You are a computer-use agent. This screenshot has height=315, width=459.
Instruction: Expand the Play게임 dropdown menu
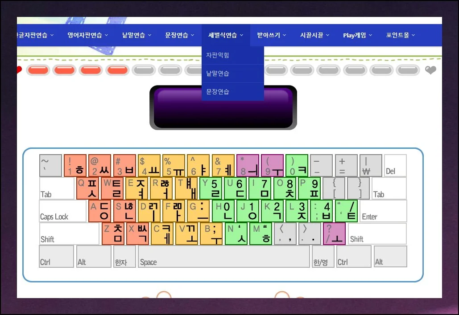[x=357, y=35]
